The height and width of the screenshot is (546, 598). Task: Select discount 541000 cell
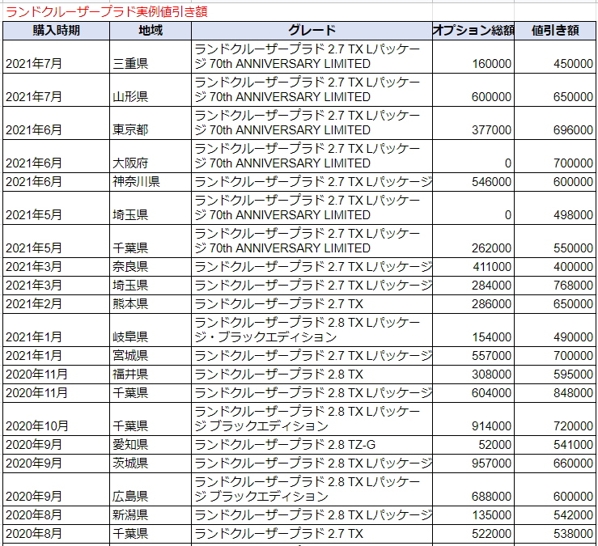[555, 445]
